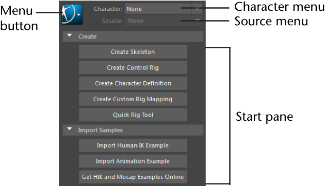Click the Character label text
This screenshot has height=186, width=325.
[108, 9]
